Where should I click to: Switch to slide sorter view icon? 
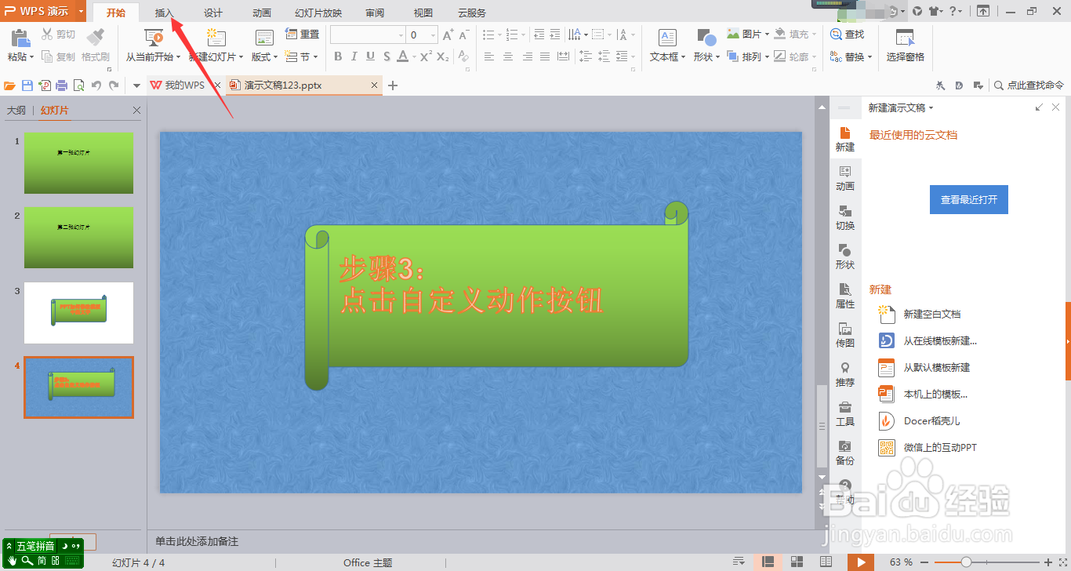pyautogui.click(x=797, y=562)
